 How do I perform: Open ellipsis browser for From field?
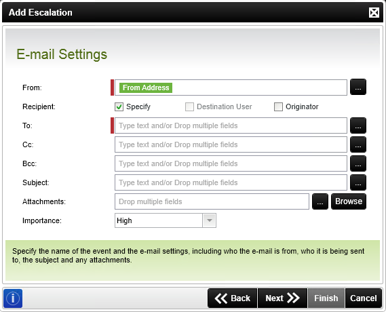tap(358, 87)
